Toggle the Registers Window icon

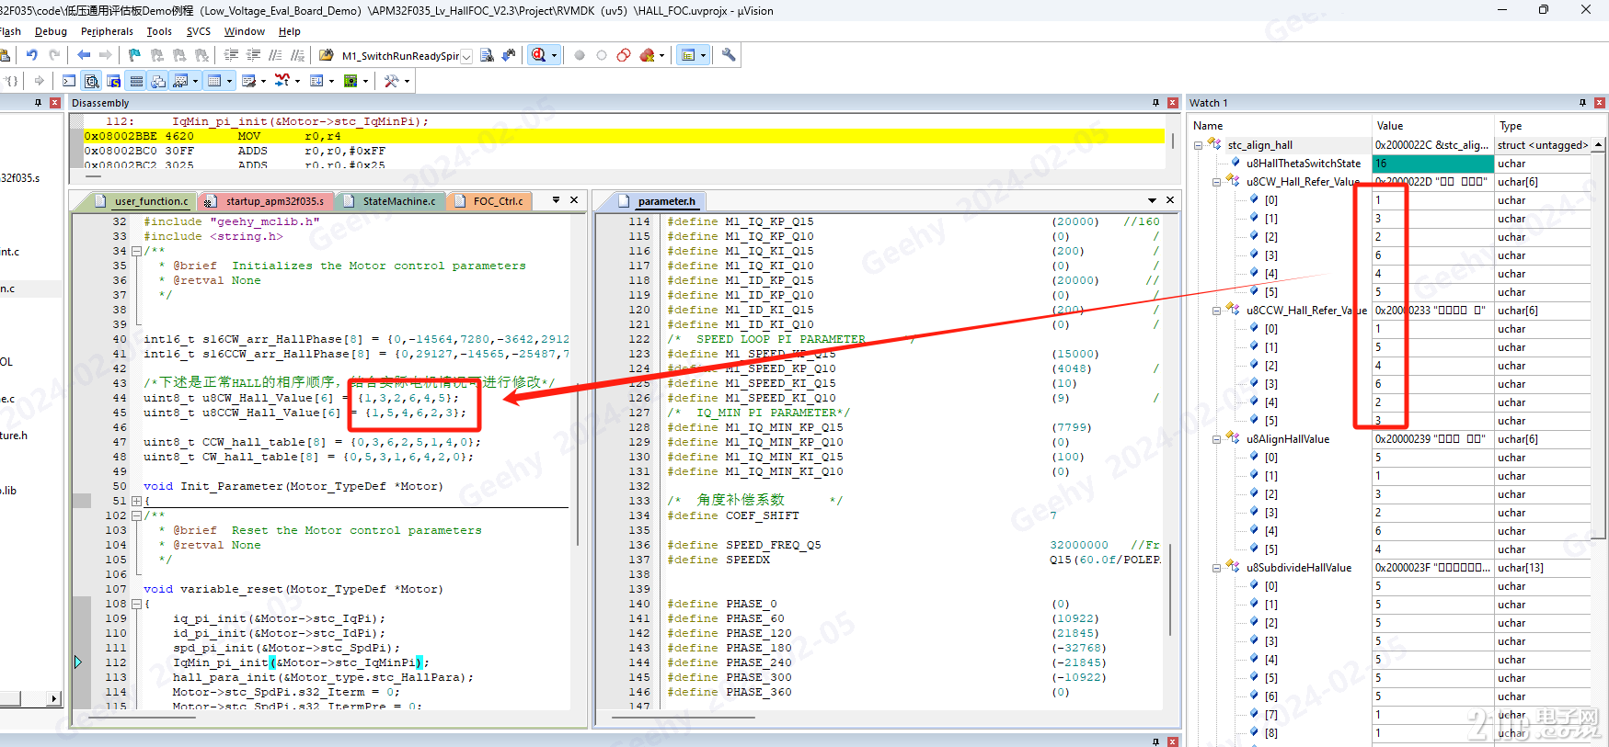pyautogui.click(x=136, y=81)
